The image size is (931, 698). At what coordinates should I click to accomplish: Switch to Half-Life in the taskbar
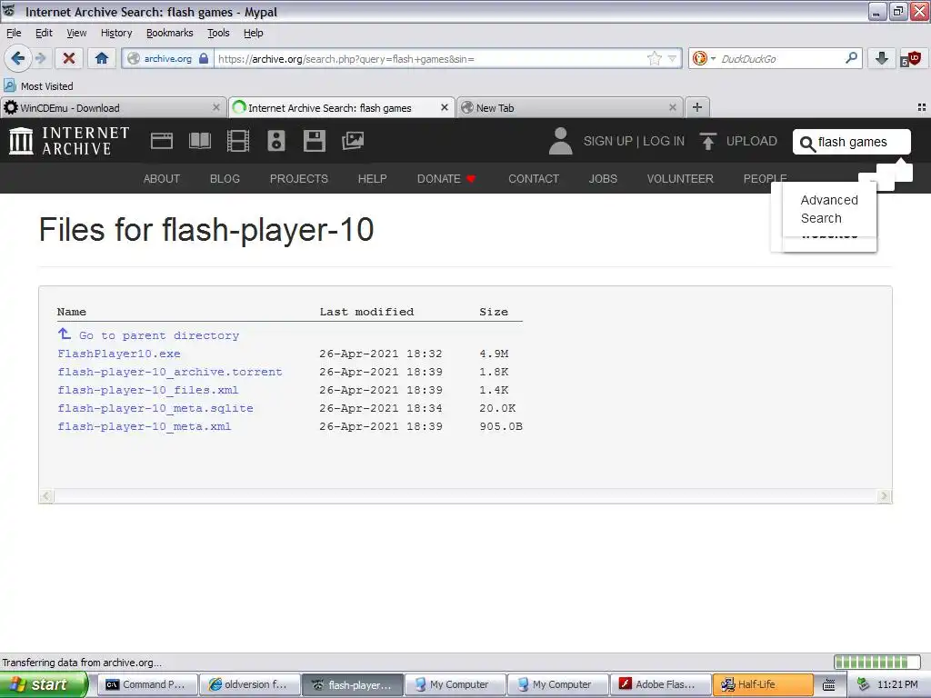[763, 684]
